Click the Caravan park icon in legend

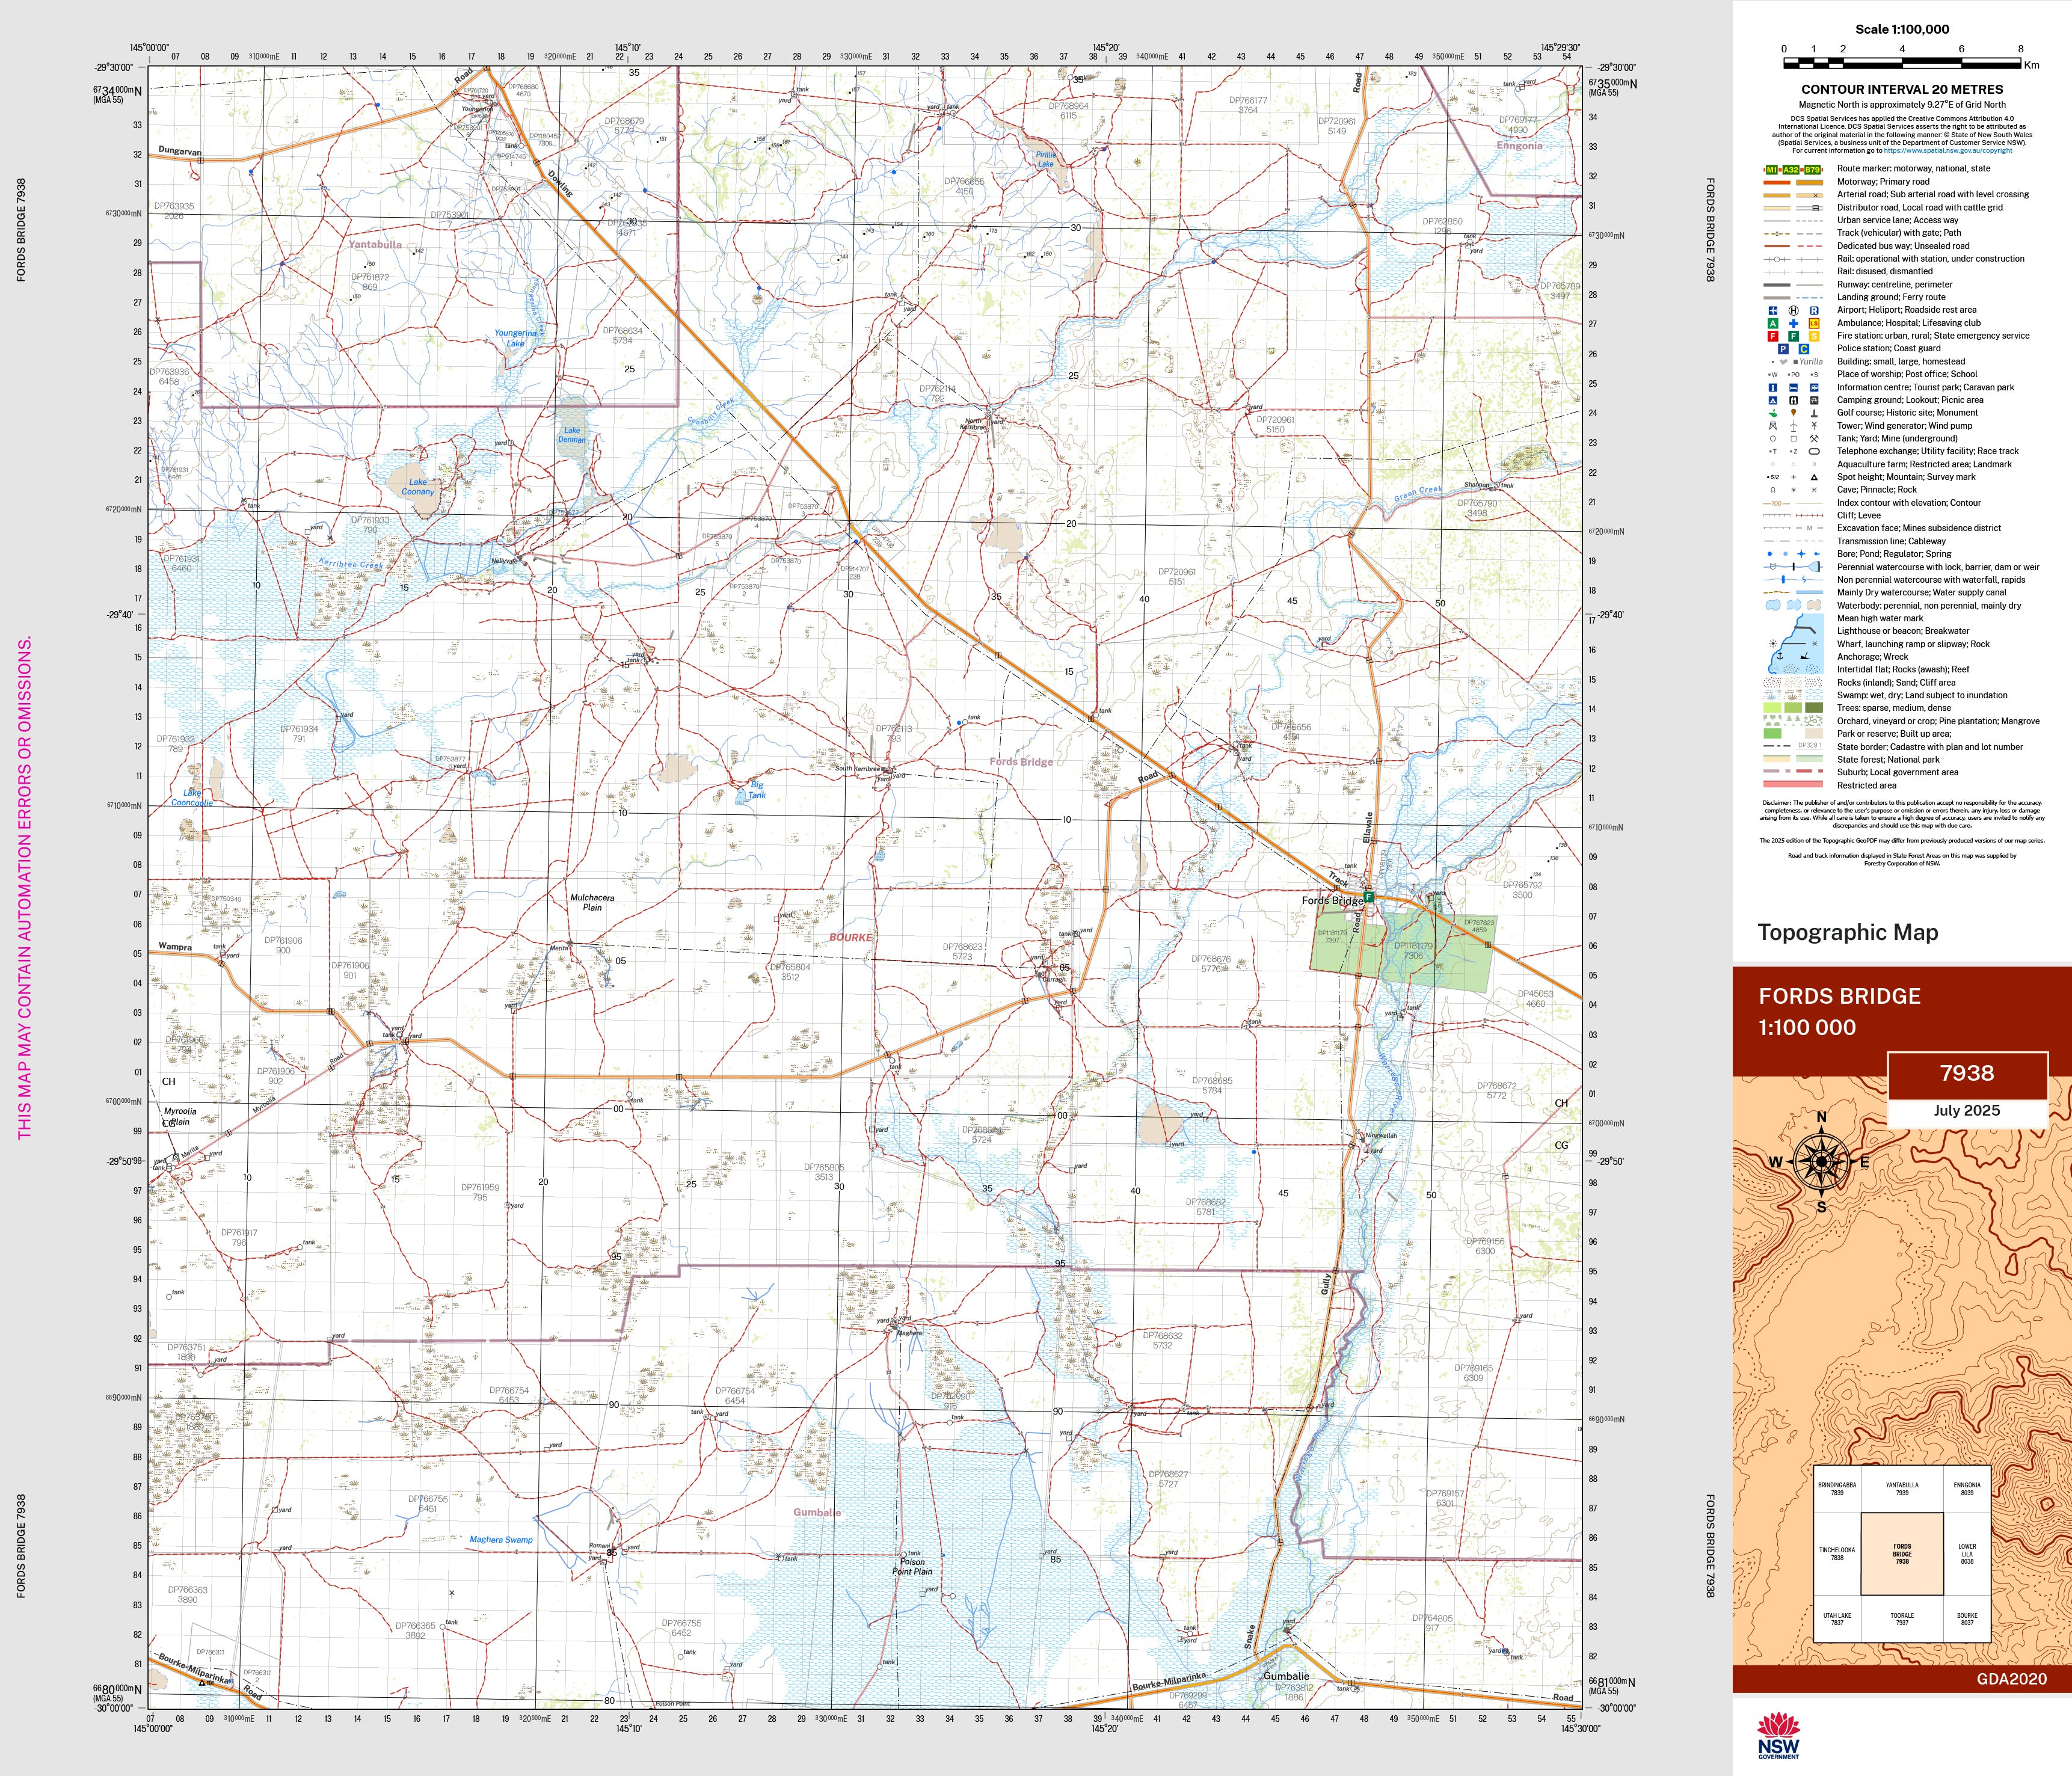coord(1814,387)
